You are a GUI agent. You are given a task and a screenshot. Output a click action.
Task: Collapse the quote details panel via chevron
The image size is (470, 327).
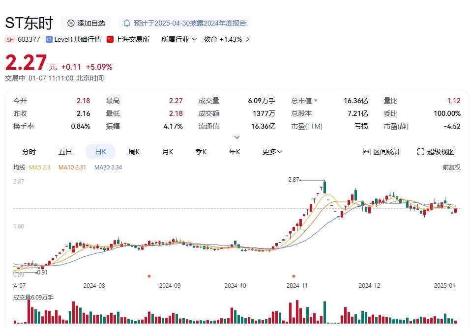click(237, 137)
